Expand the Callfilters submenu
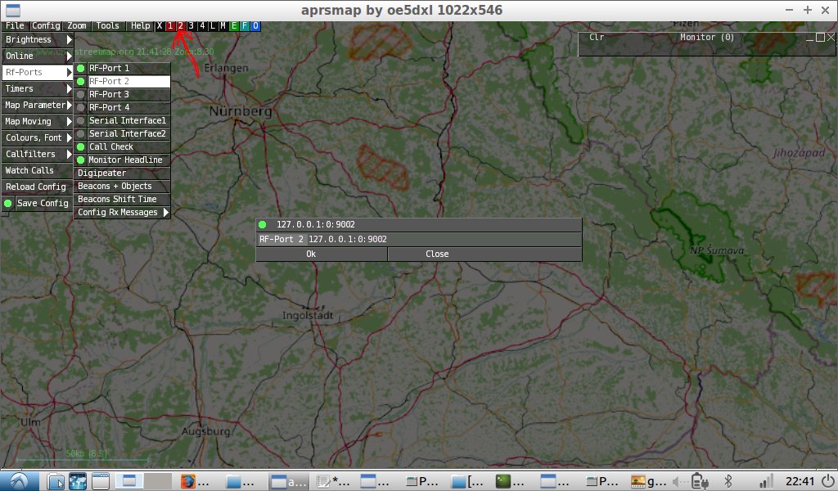This screenshot has width=838, height=491. point(38,154)
